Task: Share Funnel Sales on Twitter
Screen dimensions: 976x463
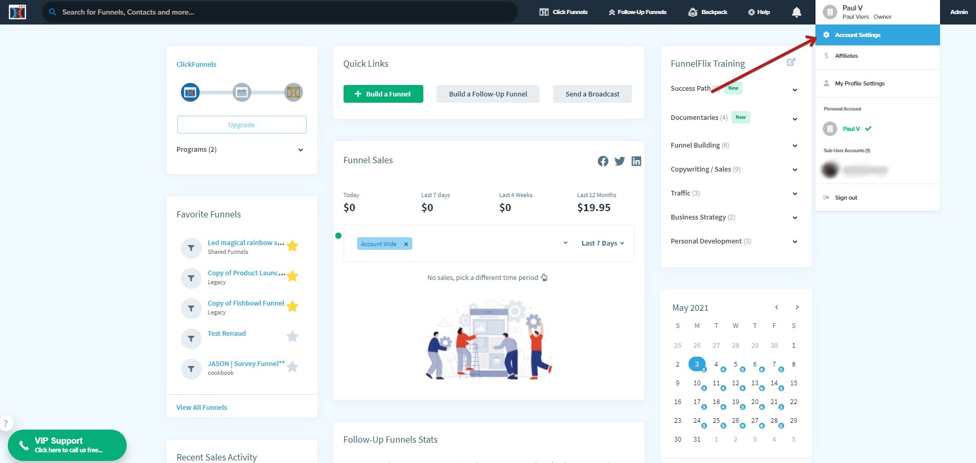Action: pyautogui.click(x=619, y=161)
